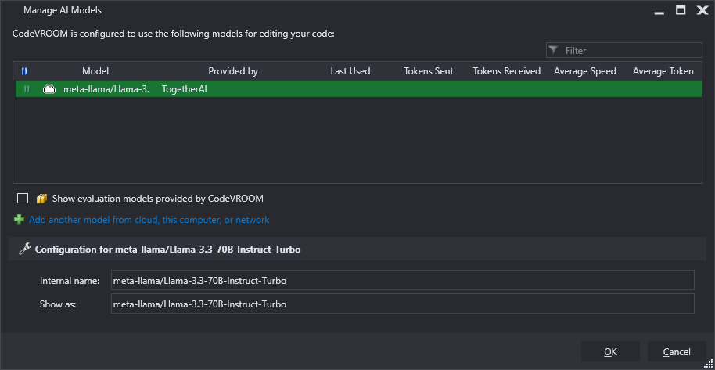Screen dimensions: 715x370
Task: Sort by Average Speed column
Action: pyautogui.click(x=584, y=71)
